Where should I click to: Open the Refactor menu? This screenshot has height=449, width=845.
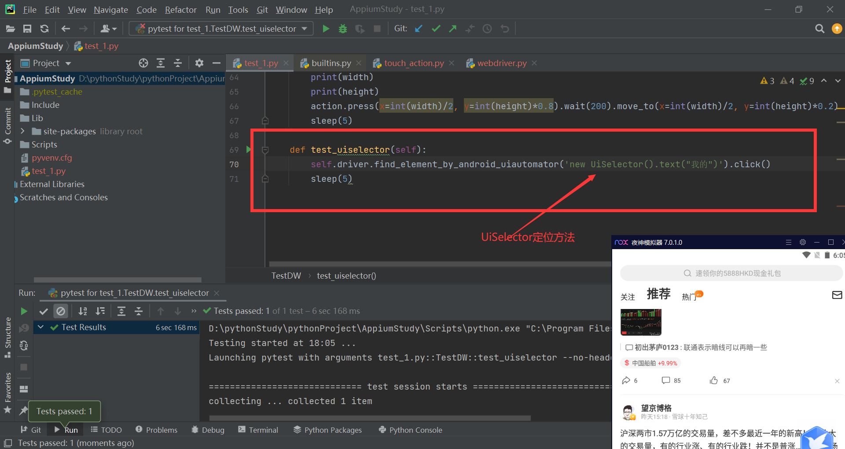click(x=180, y=10)
